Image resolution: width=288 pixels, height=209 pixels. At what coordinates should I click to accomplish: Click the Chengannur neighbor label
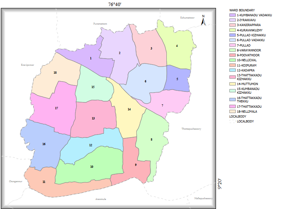pos(16,181)
